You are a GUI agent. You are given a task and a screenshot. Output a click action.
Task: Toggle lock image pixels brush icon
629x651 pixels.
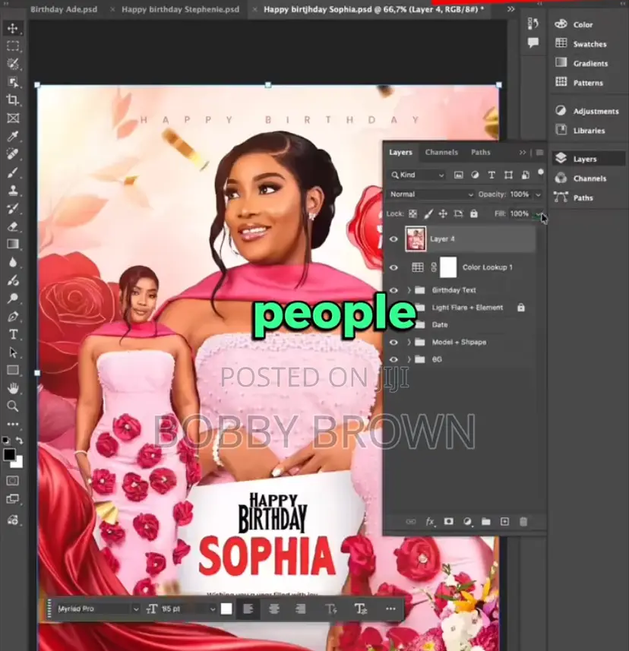(428, 213)
